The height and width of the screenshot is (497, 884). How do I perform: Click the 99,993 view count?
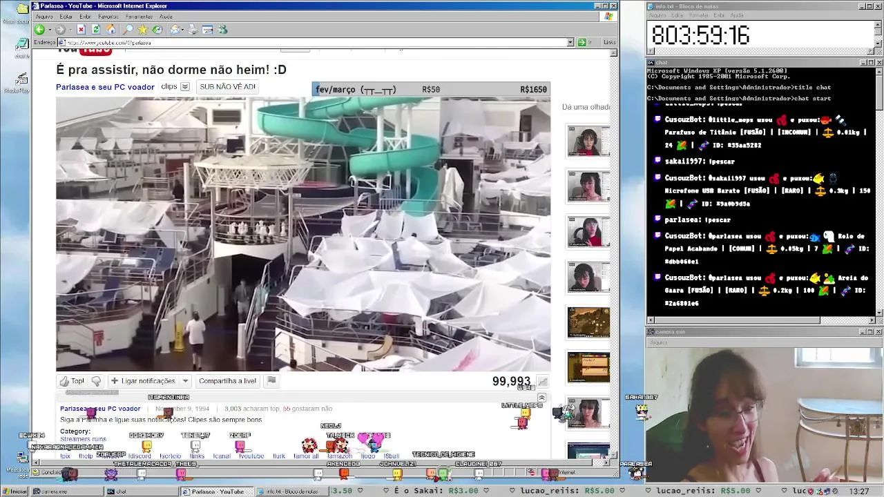tap(511, 381)
